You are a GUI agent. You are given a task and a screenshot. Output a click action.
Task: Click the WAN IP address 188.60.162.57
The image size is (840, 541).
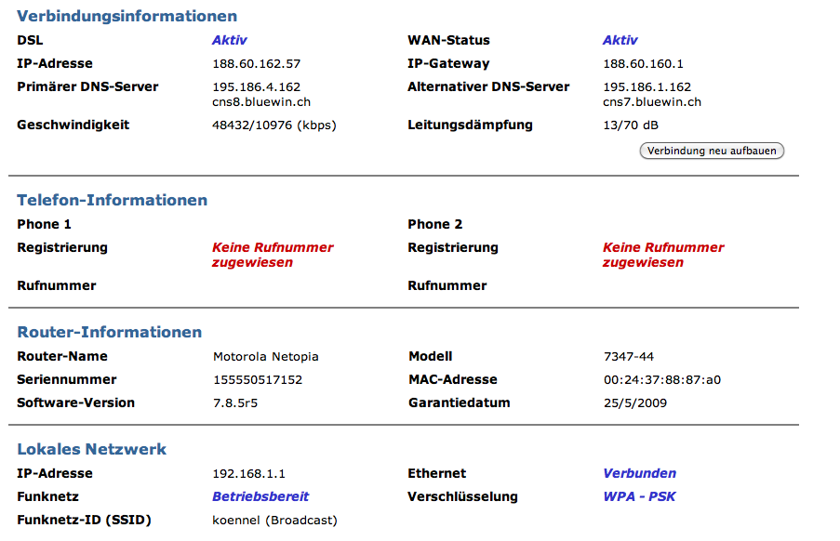point(257,64)
